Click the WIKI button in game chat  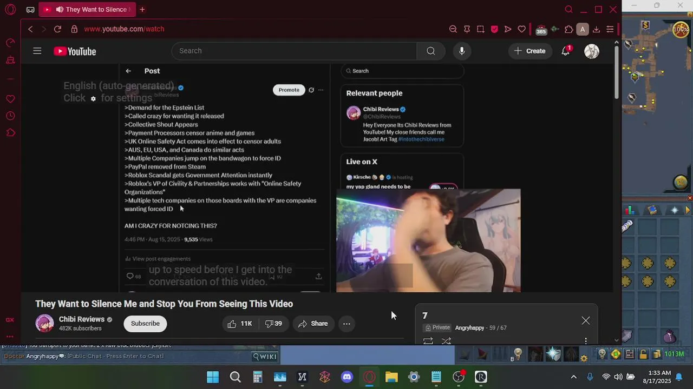265,357
